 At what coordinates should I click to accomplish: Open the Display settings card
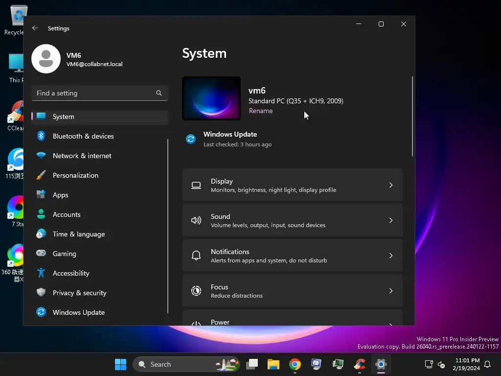[x=293, y=185]
